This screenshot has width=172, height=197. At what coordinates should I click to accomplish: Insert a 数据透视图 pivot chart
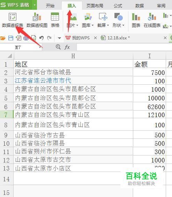tap(37, 20)
